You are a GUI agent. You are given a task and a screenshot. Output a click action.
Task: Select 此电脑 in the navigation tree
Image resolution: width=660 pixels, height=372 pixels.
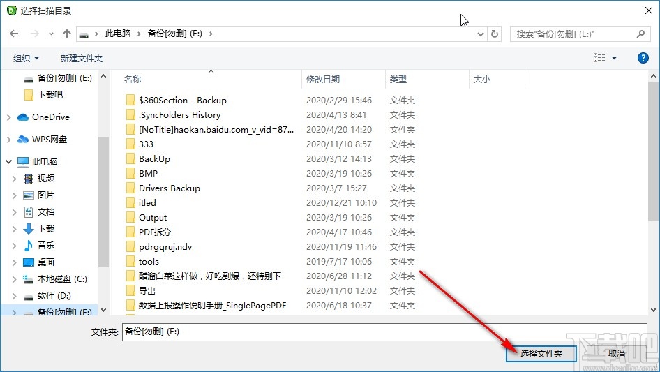[x=45, y=162]
